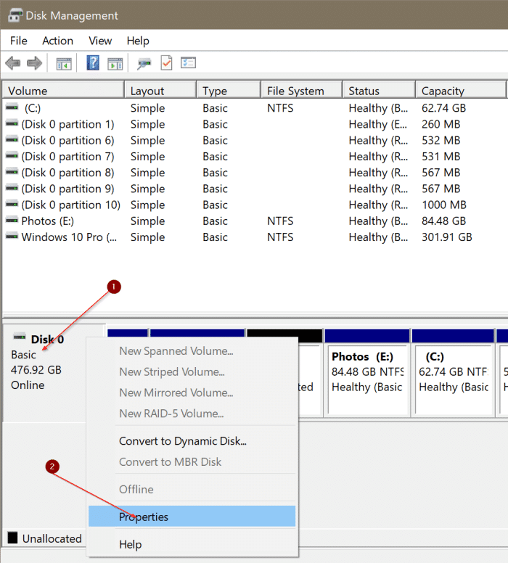Click the grayed New Striped Volume… entry
Image resolution: width=508 pixels, height=563 pixels.
(192, 371)
